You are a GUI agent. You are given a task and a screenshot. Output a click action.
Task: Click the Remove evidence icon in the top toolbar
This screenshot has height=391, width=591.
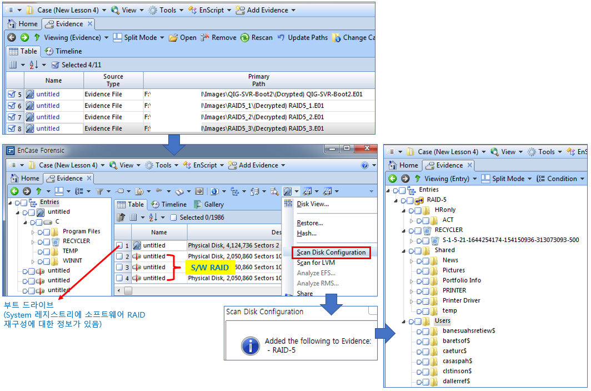click(x=204, y=37)
